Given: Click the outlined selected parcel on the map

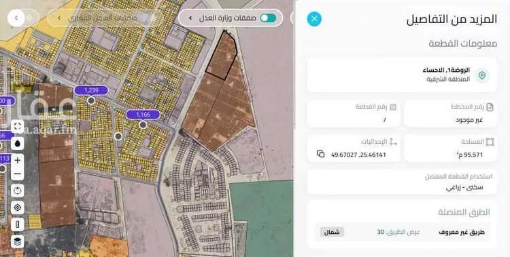Looking at the screenshot, I should [222, 56].
